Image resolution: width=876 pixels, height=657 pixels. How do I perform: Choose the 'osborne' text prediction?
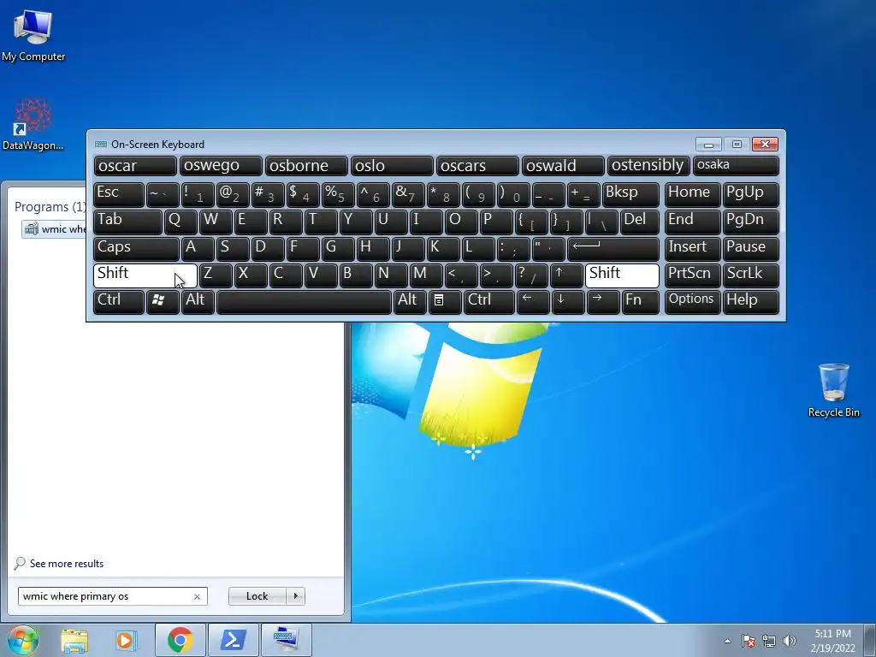coord(305,165)
